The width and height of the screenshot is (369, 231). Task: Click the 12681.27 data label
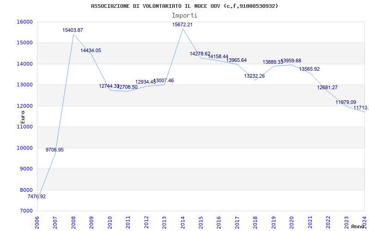pyautogui.click(x=327, y=87)
